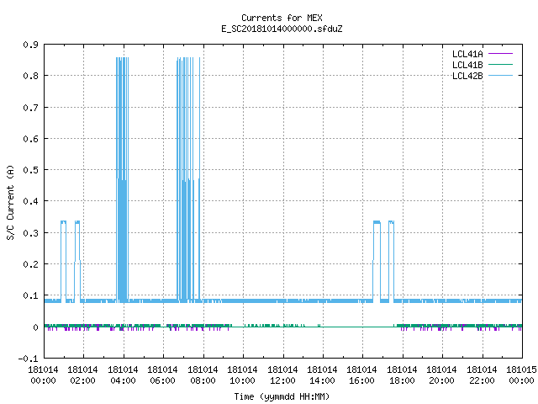This screenshot has width=538, height=404.
Task: Click the green LCL41B legend line
Action: click(x=501, y=64)
